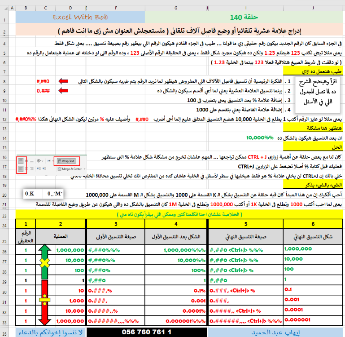Select column header A
This screenshot has height=337, width=345.
pyautogui.click(x=12, y=8)
